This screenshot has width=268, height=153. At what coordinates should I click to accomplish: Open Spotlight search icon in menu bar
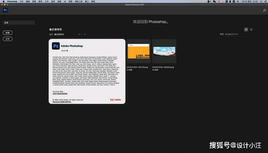click(261, 1)
